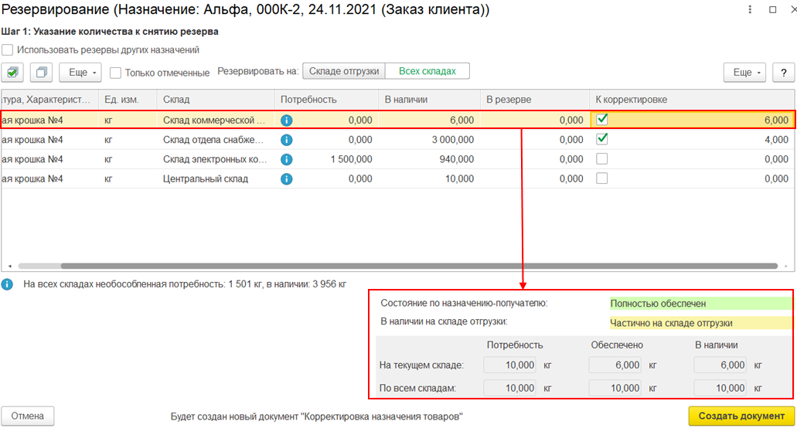Select the Складе отгрузки reserve option
This screenshot has width=797, height=428.
click(x=343, y=71)
